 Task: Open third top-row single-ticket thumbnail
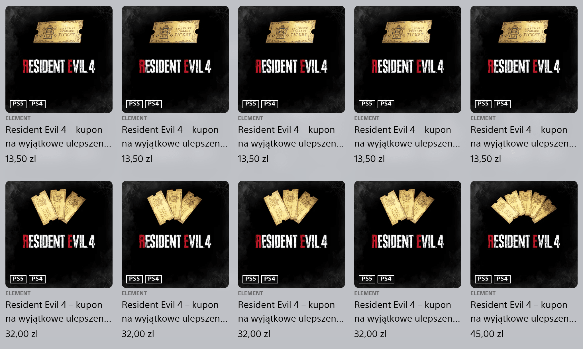[291, 59]
